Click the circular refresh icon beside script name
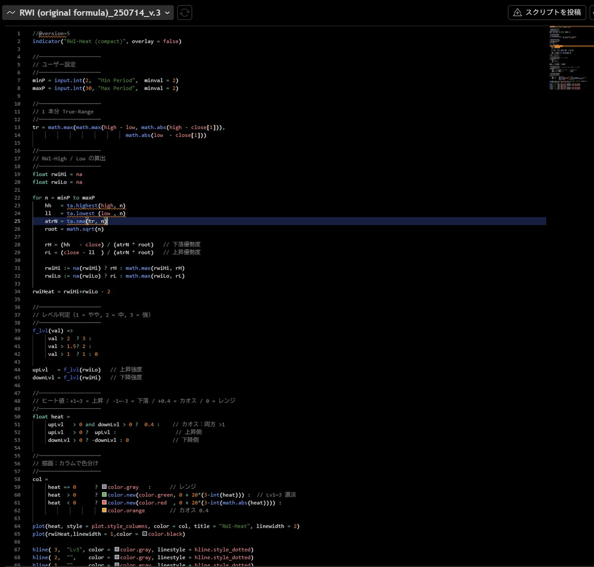This screenshot has width=594, height=567. 185,13
